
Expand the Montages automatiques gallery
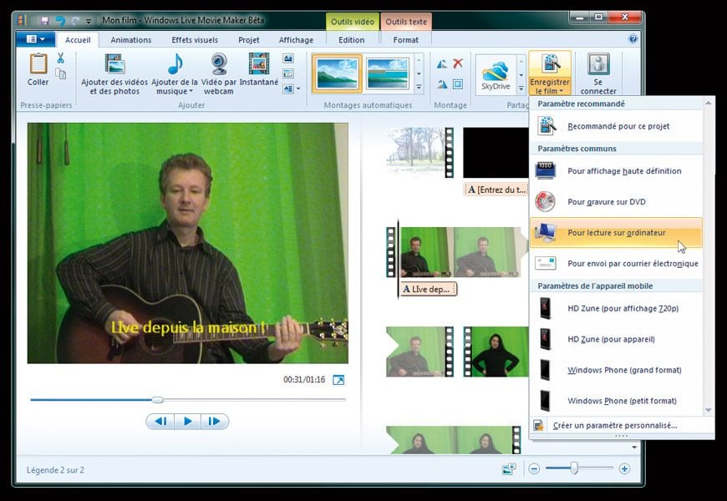point(419,88)
